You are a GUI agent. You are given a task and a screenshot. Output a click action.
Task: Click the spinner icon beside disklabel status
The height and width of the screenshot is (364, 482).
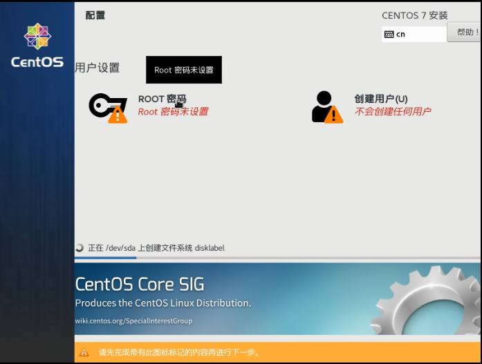[80, 248]
